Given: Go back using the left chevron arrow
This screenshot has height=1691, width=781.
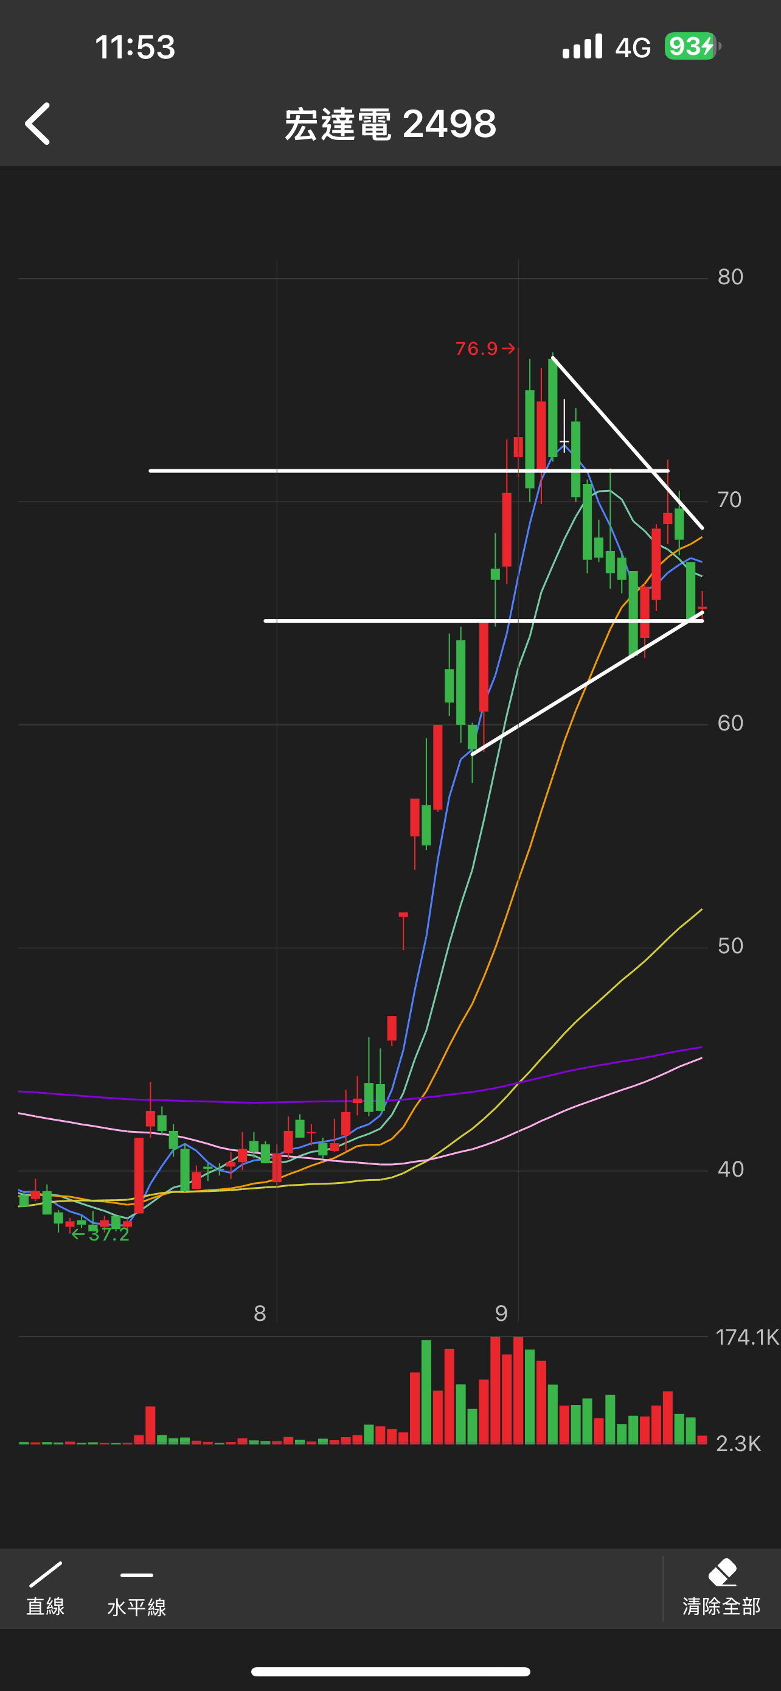Looking at the screenshot, I should coord(37,124).
